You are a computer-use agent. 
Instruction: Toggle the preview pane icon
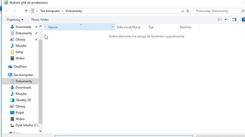click(x=234, y=19)
